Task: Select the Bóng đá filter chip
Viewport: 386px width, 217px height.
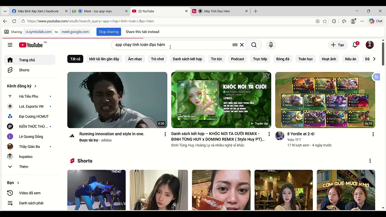Action: tap(283, 59)
